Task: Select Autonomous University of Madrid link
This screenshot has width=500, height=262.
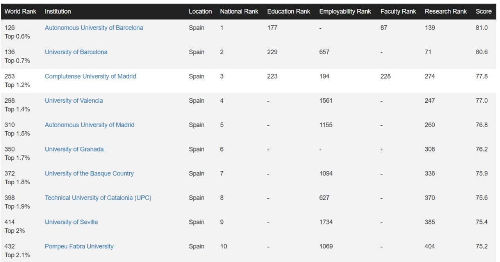Action: pos(89,125)
